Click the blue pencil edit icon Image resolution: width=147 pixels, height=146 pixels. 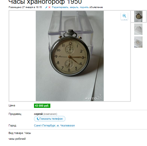(46, 7)
